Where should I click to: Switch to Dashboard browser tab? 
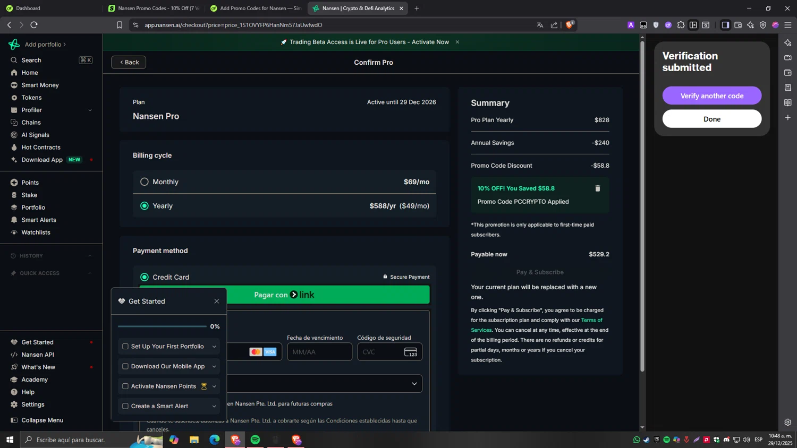tap(51, 8)
